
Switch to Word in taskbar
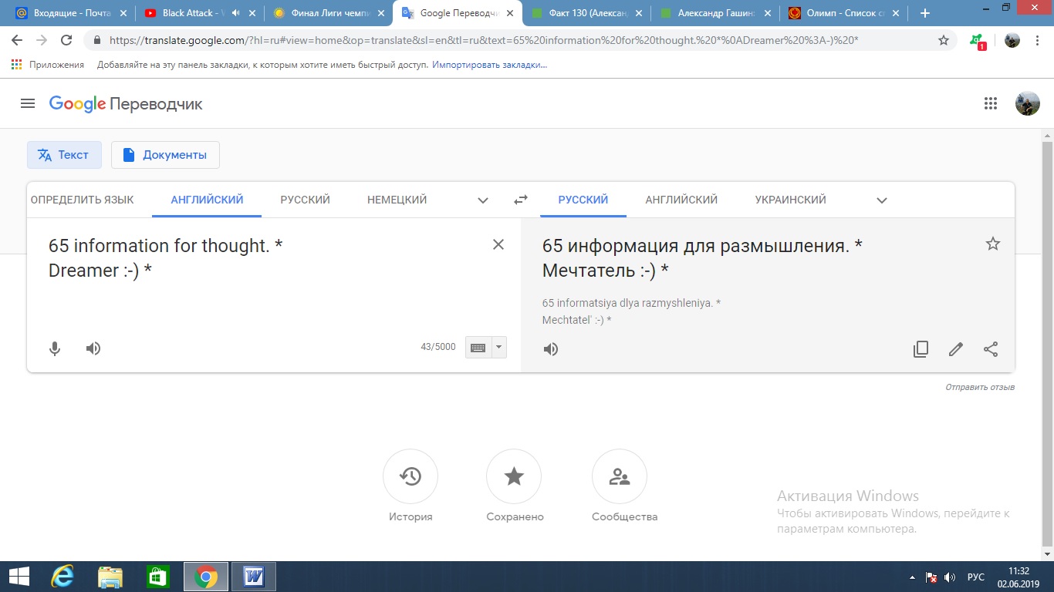click(x=254, y=577)
